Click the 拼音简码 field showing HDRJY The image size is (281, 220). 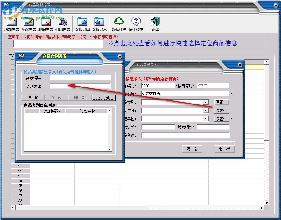click(x=213, y=86)
